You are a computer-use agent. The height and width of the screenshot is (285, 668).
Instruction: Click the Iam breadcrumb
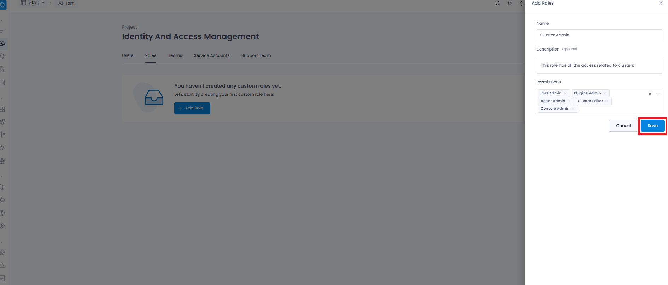click(66, 3)
